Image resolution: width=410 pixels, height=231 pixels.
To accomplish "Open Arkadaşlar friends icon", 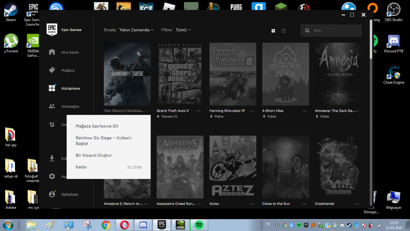I will pos(52,106).
